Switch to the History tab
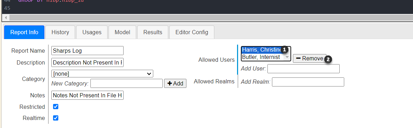Screen dimensions: 413x128 click(60, 32)
